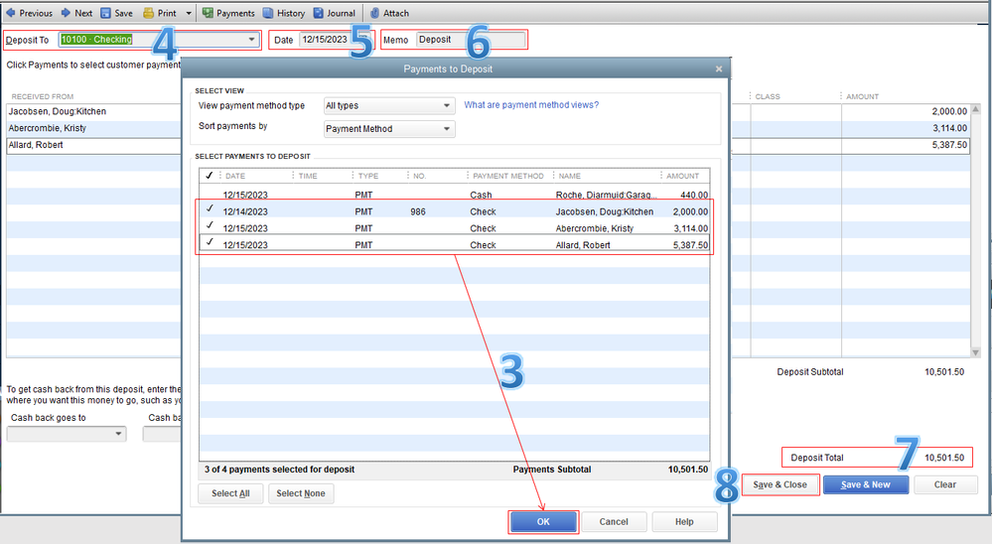
Task: Expand the Deposit To account dropdown
Action: (x=251, y=40)
